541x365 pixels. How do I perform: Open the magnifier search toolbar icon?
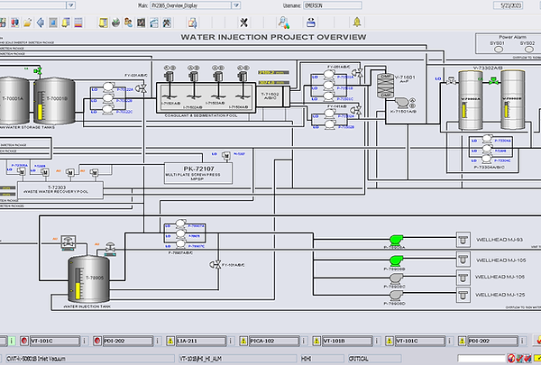(284, 23)
